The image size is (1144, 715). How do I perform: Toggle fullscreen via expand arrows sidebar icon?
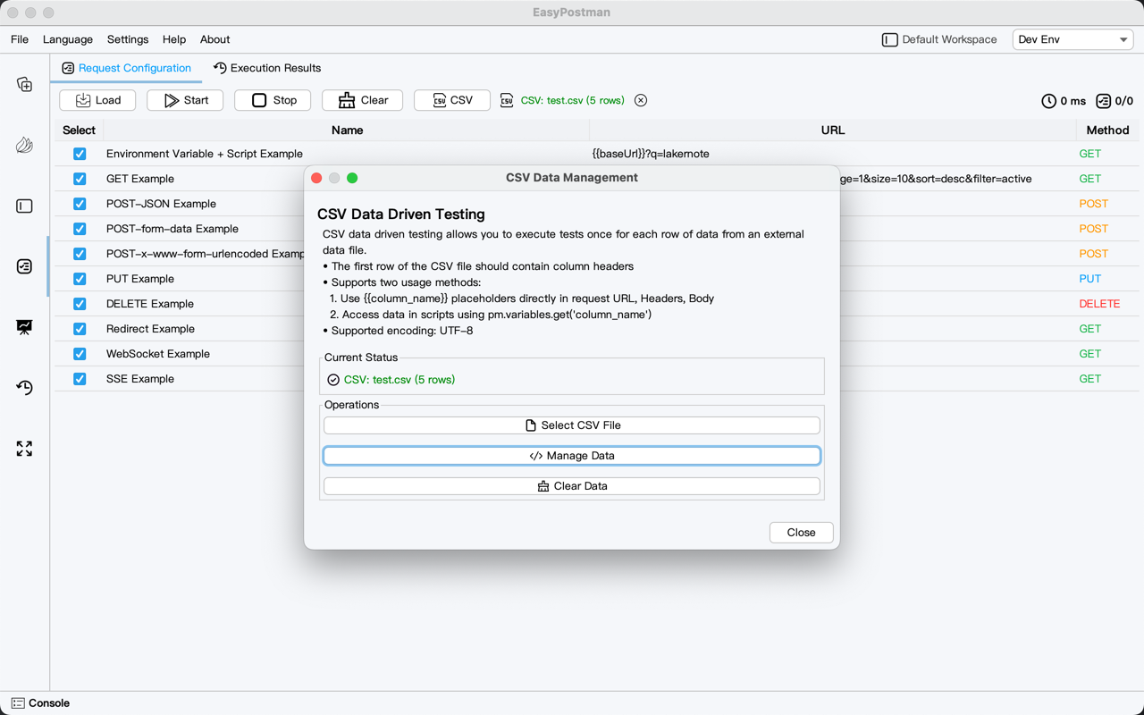click(x=24, y=449)
